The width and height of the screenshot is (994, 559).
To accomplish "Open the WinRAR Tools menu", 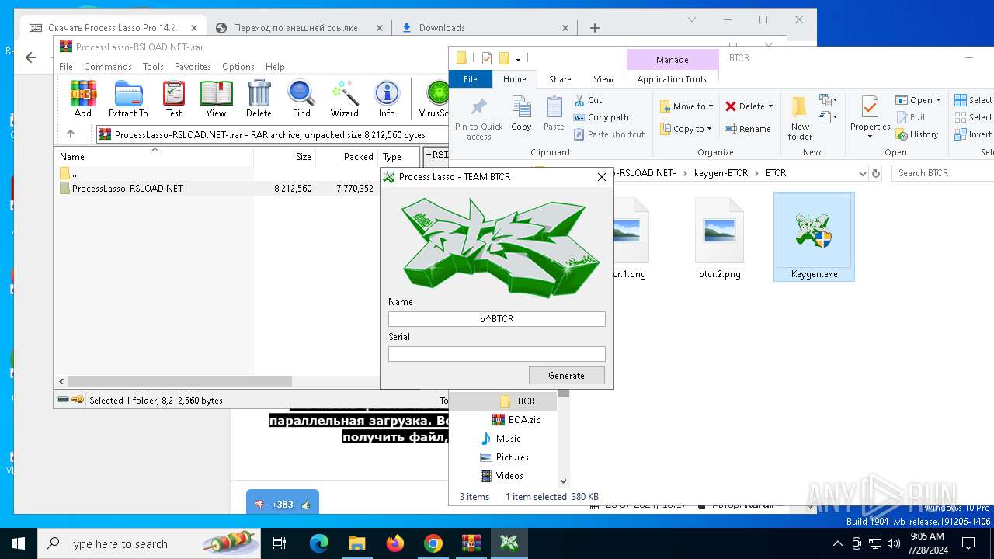I will click(153, 67).
